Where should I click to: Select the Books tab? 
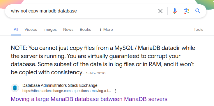(x=85, y=29)
